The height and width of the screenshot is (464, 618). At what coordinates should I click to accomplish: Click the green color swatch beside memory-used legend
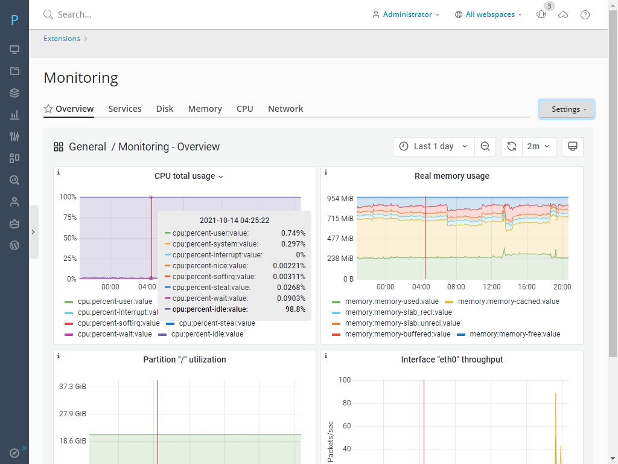pyautogui.click(x=336, y=301)
